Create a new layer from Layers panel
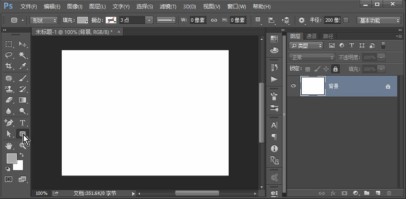 [378, 193]
